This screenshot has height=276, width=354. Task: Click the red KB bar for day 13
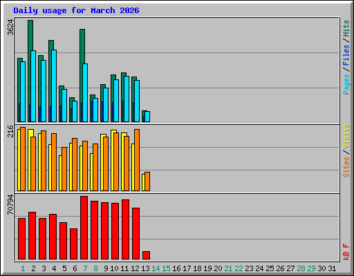pyautogui.click(x=146, y=255)
